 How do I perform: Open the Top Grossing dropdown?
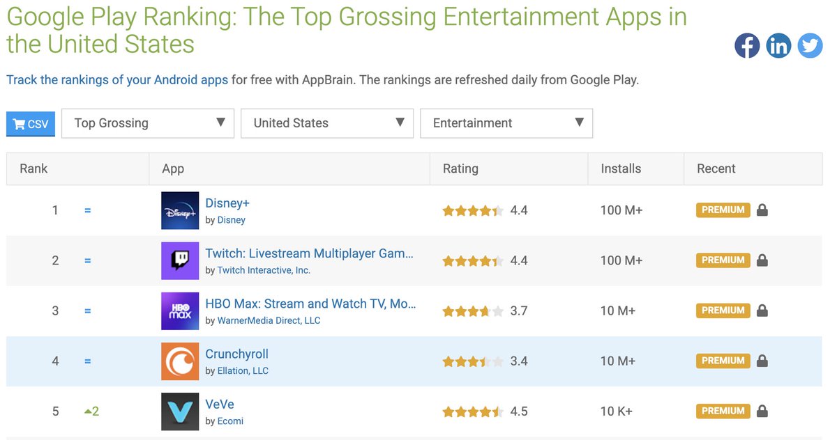[148, 123]
